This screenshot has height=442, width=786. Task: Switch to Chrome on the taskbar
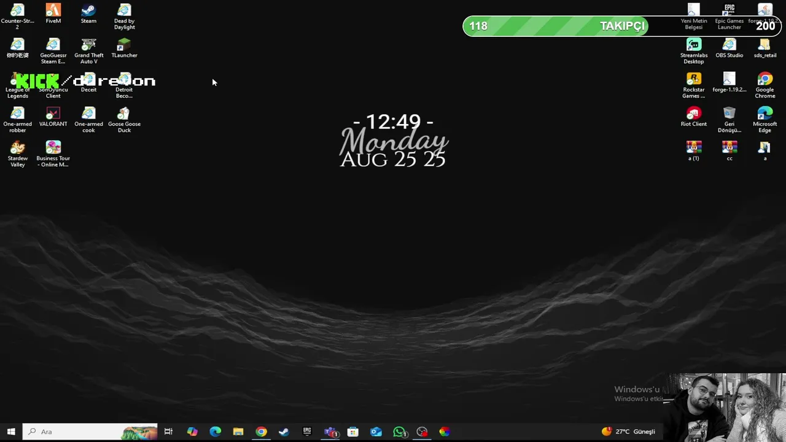[x=261, y=432]
